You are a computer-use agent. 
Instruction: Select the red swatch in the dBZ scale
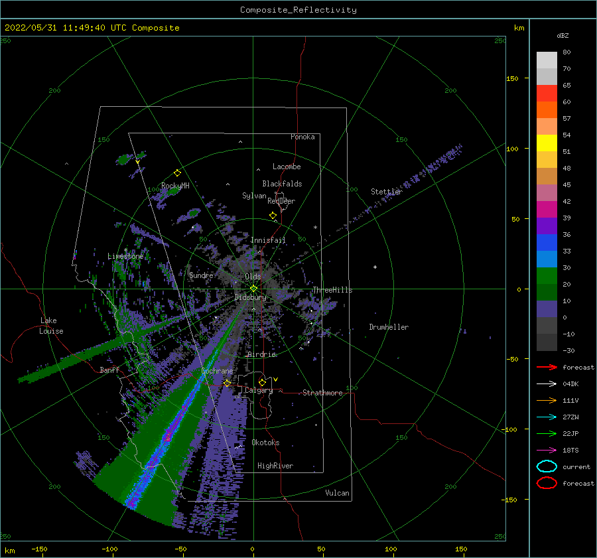point(547,94)
